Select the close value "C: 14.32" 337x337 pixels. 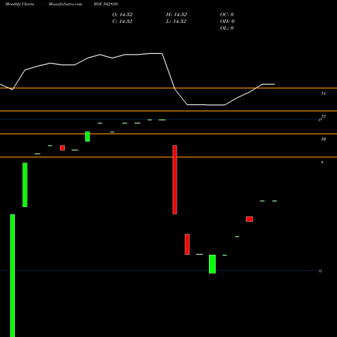(122, 22)
